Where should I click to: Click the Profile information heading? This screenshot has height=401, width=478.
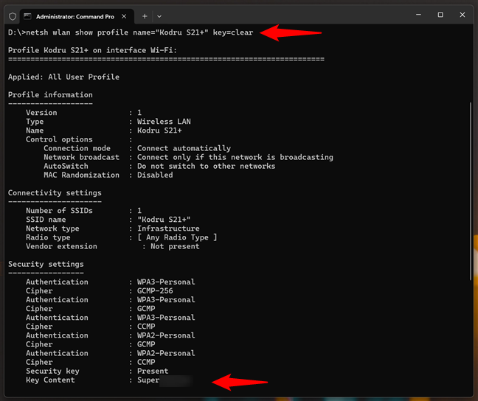[50, 95]
